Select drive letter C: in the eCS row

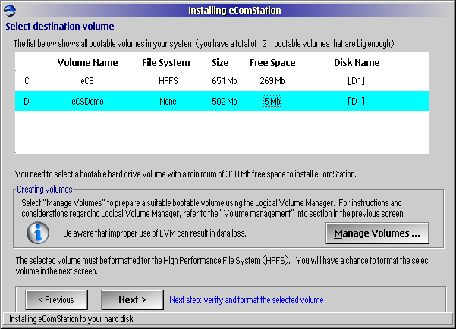pos(27,81)
